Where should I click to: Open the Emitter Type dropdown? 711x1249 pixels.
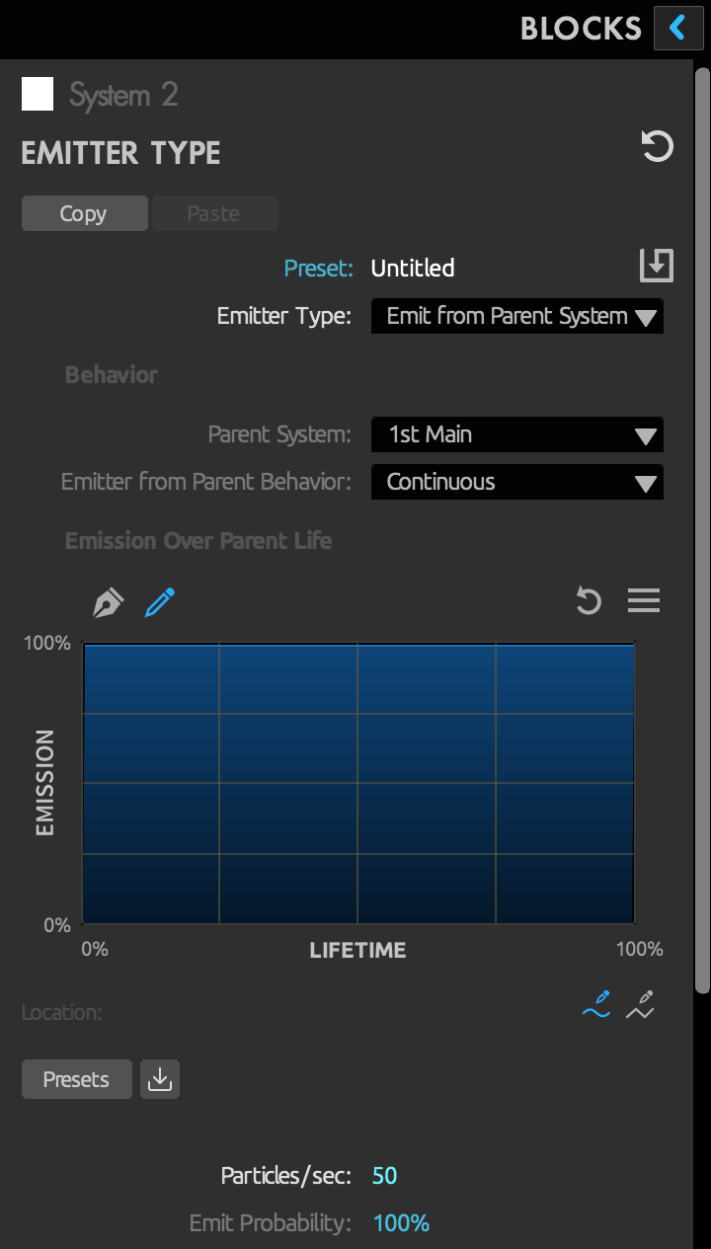(516, 317)
